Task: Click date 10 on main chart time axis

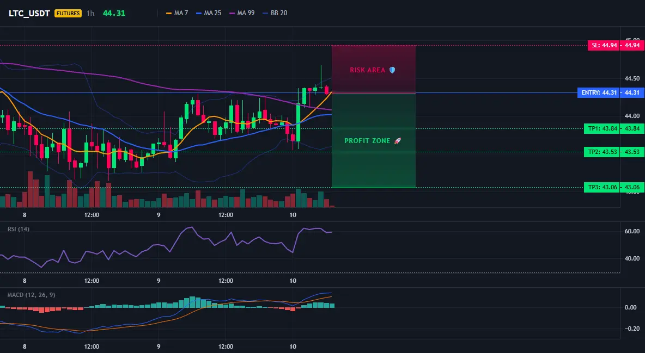Action: click(293, 215)
